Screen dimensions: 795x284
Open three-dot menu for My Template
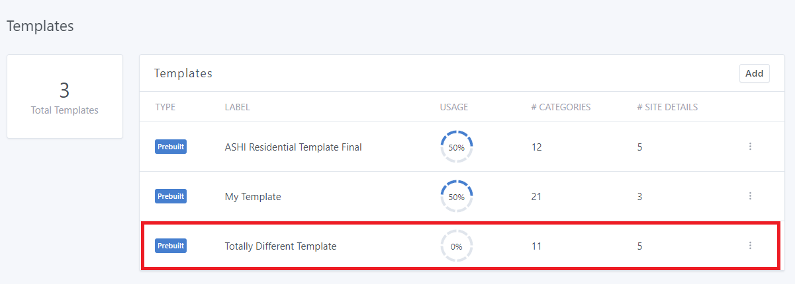(x=750, y=196)
